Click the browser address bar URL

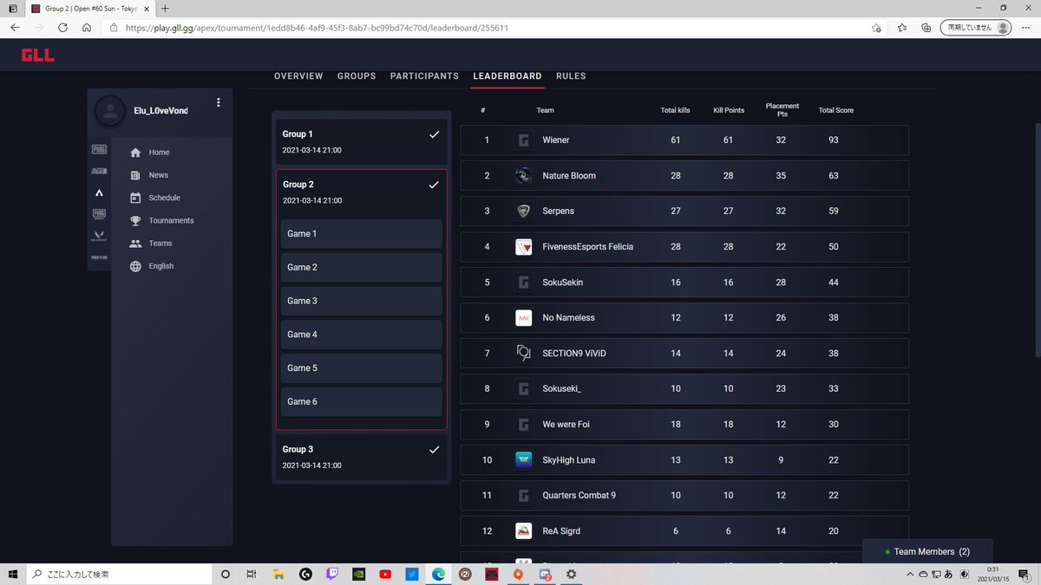coord(317,28)
